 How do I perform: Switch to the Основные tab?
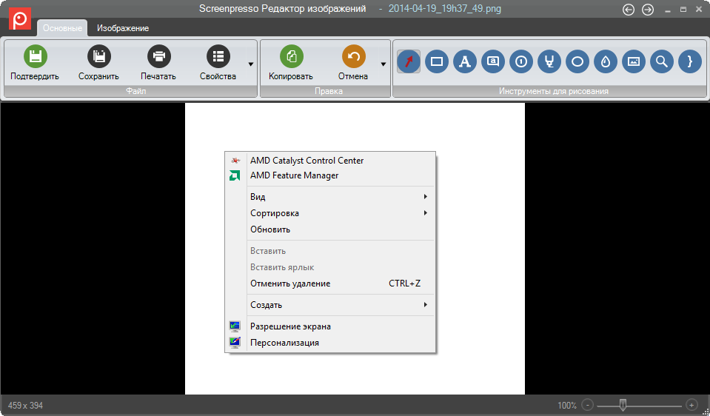62,28
